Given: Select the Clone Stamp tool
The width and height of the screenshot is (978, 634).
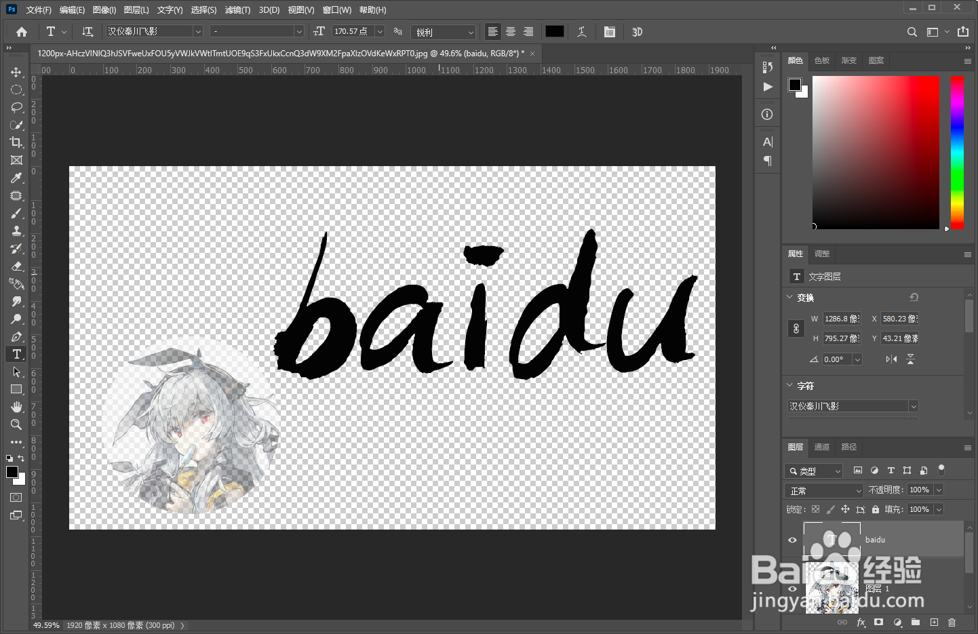Looking at the screenshot, I should pyautogui.click(x=16, y=231).
